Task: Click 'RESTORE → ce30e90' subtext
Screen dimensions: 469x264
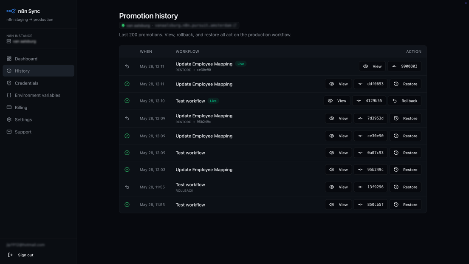Action: [x=193, y=70]
